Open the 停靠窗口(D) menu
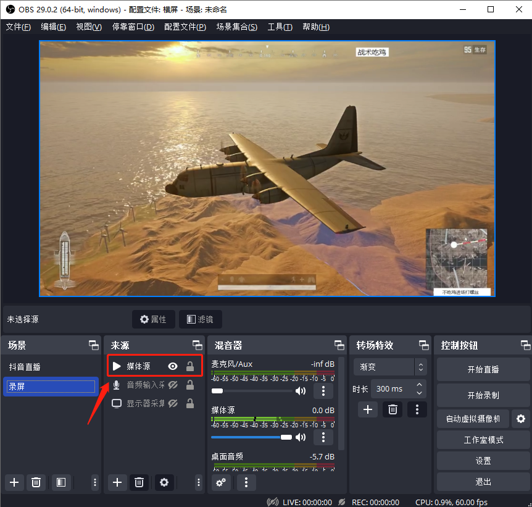The height and width of the screenshot is (507, 532). [133, 27]
